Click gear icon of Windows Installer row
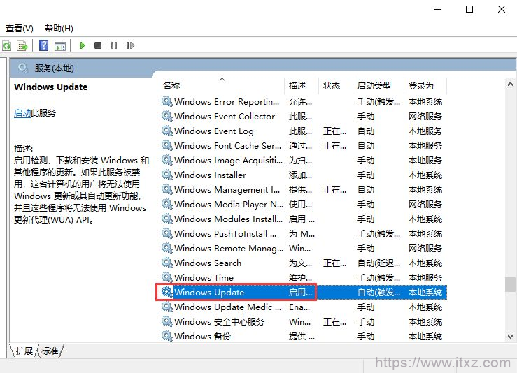Viewport: 517px width, 373px height. tap(167, 175)
